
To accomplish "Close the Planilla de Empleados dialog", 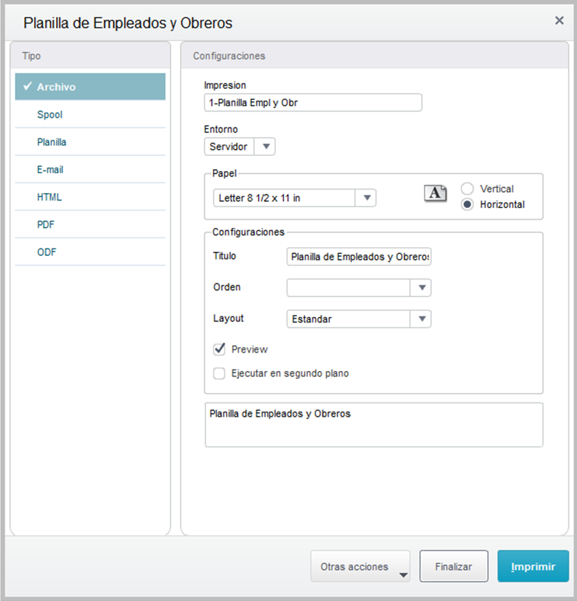I will tap(559, 21).
